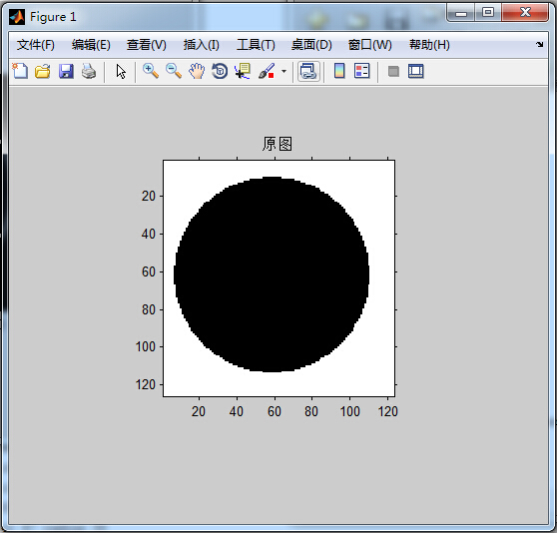
Task: Insert a legend using the toolbar icon
Action: click(362, 71)
